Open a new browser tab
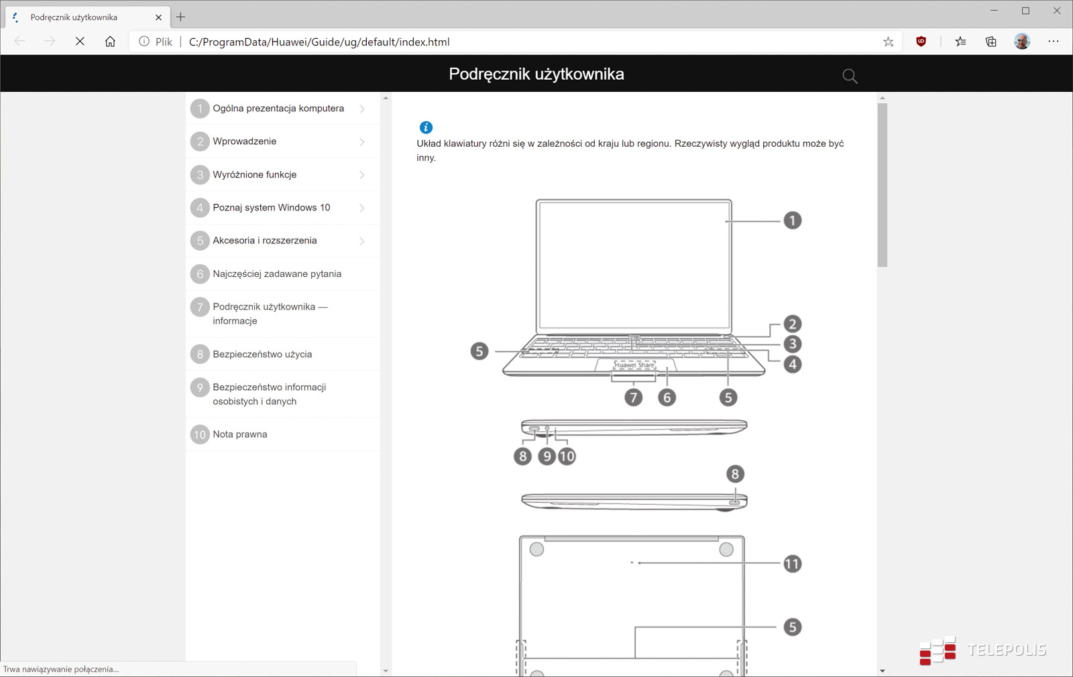The height and width of the screenshot is (677, 1073). click(180, 17)
